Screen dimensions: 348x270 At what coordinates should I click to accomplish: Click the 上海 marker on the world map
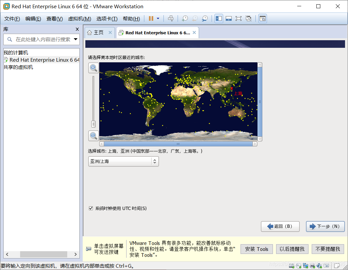[x=232, y=88]
